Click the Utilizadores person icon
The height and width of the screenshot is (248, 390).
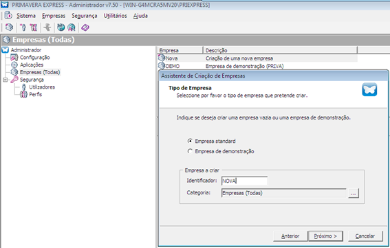pyautogui.click(x=23, y=87)
